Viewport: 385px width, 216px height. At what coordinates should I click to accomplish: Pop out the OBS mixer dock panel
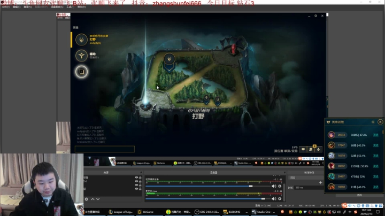[x=284, y=173]
